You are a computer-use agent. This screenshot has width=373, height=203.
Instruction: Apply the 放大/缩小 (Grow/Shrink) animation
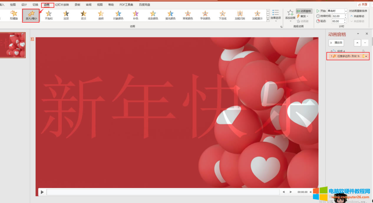[31, 15]
